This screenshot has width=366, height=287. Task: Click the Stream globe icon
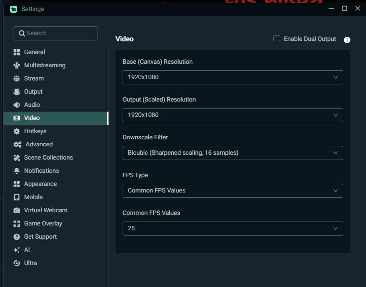17,78
